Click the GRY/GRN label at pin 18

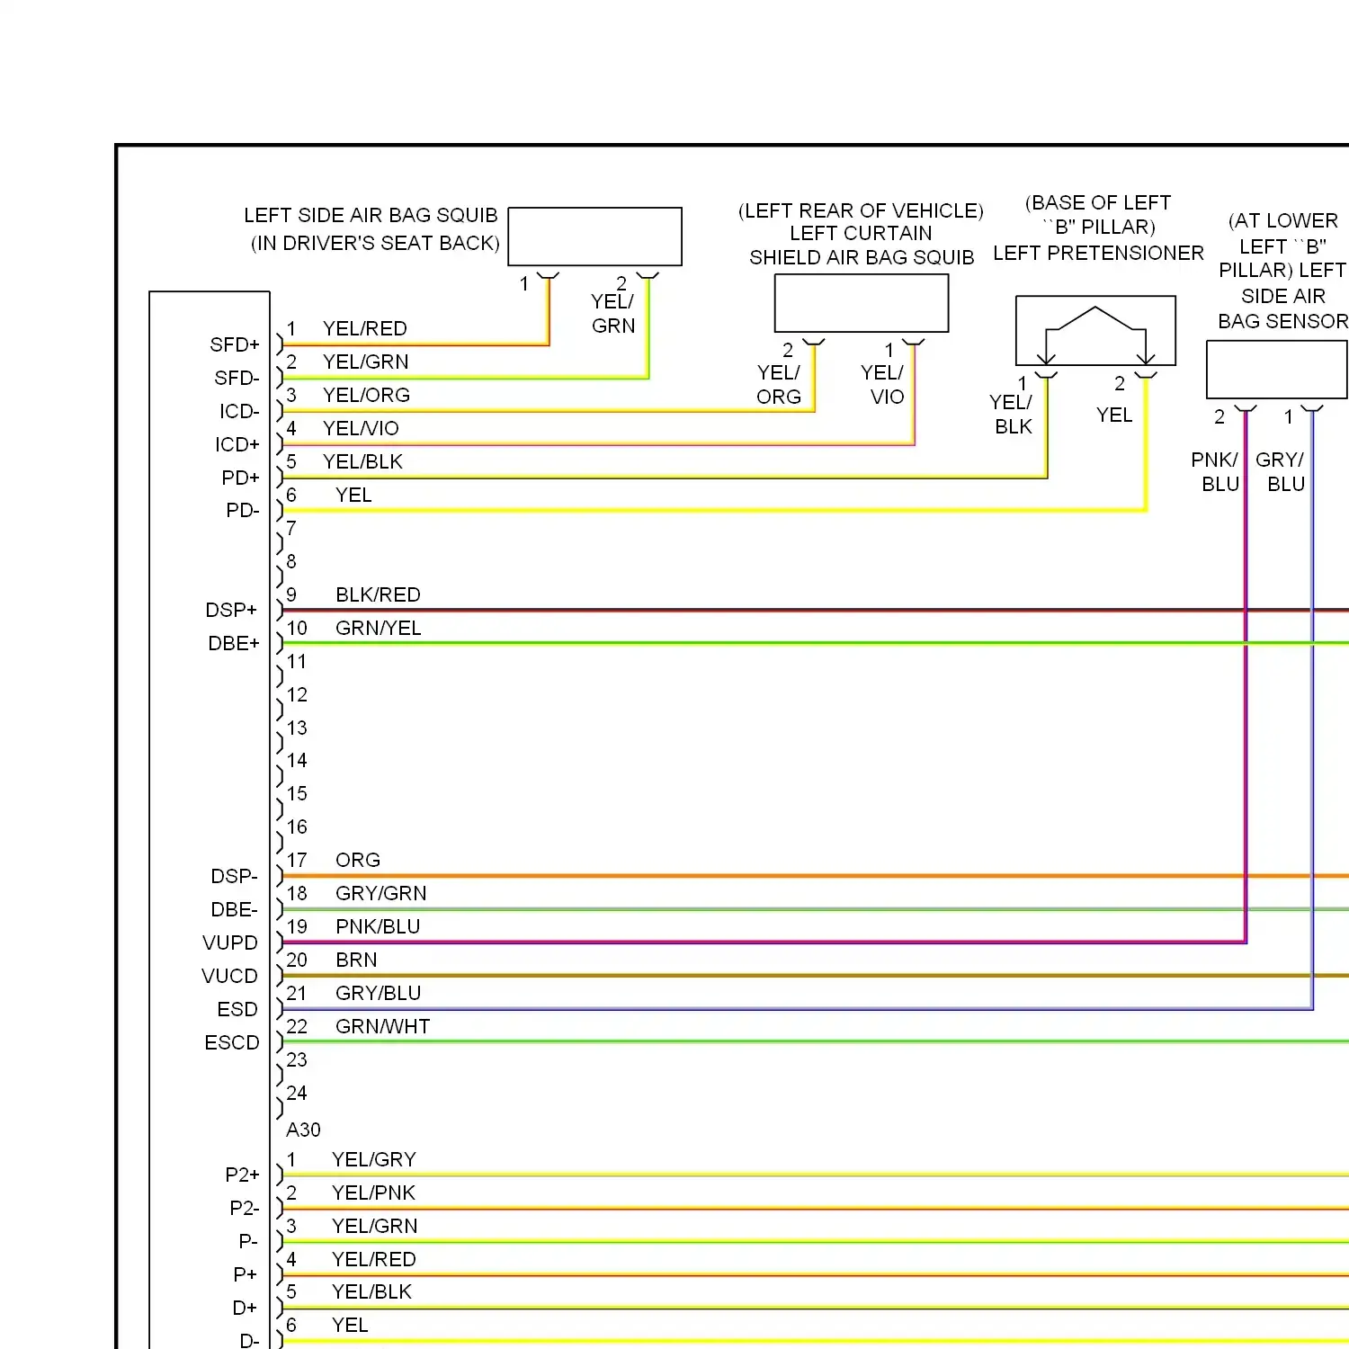point(381,893)
